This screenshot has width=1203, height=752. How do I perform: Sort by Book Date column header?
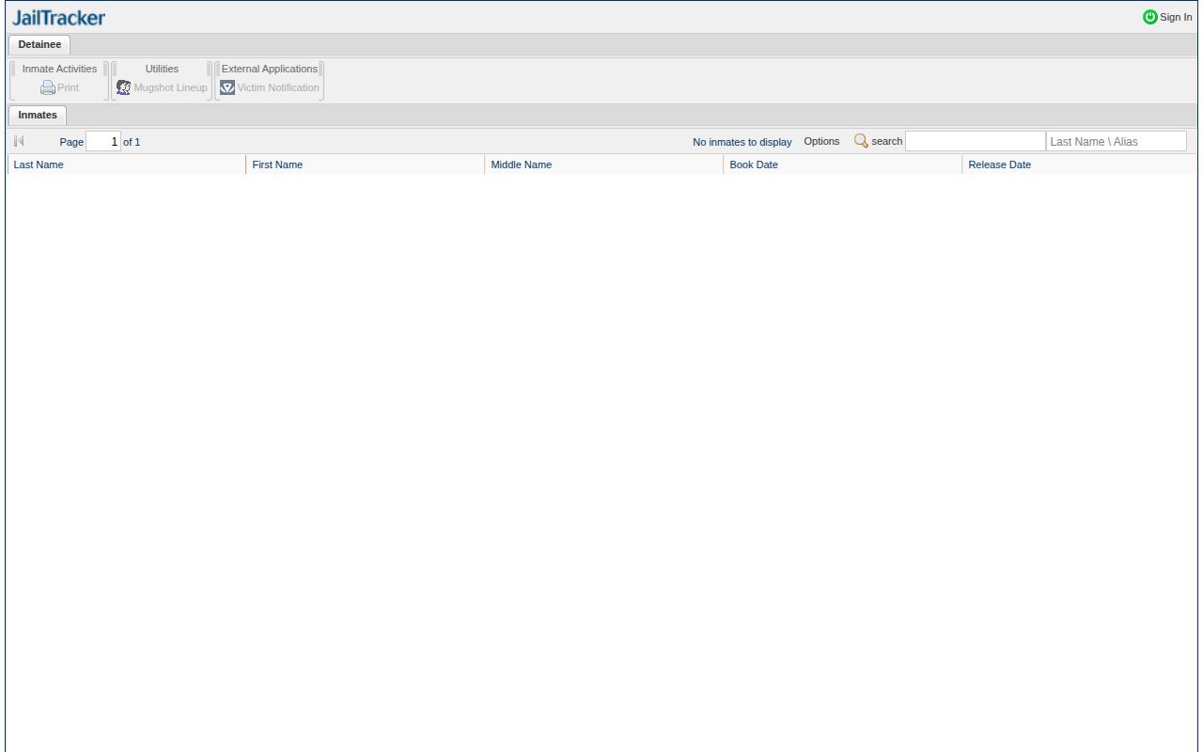[843, 164]
